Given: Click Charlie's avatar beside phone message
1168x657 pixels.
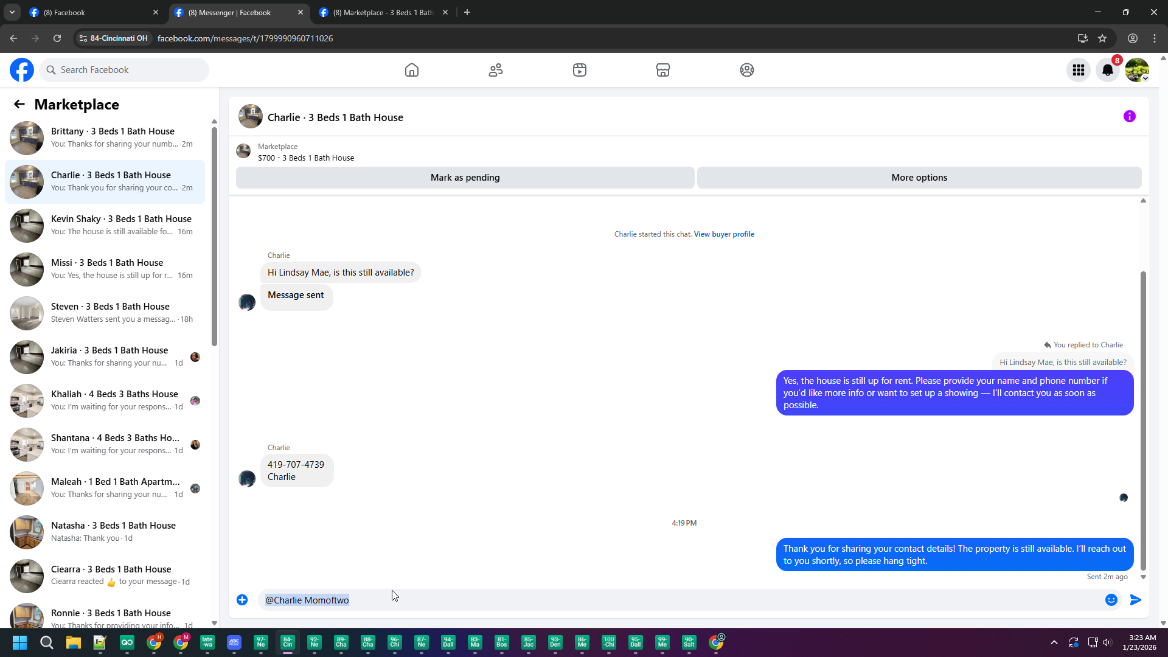Looking at the screenshot, I should (247, 479).
